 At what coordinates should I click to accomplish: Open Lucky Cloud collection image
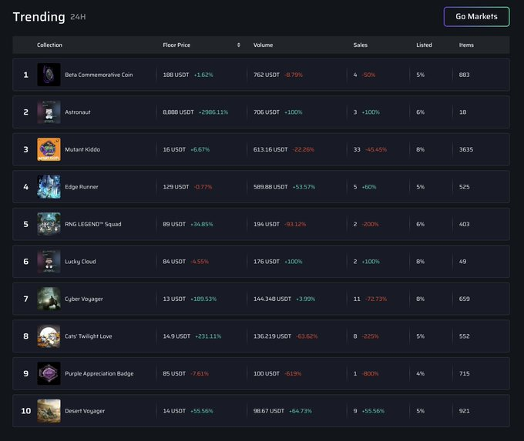(x=49, y=262)
